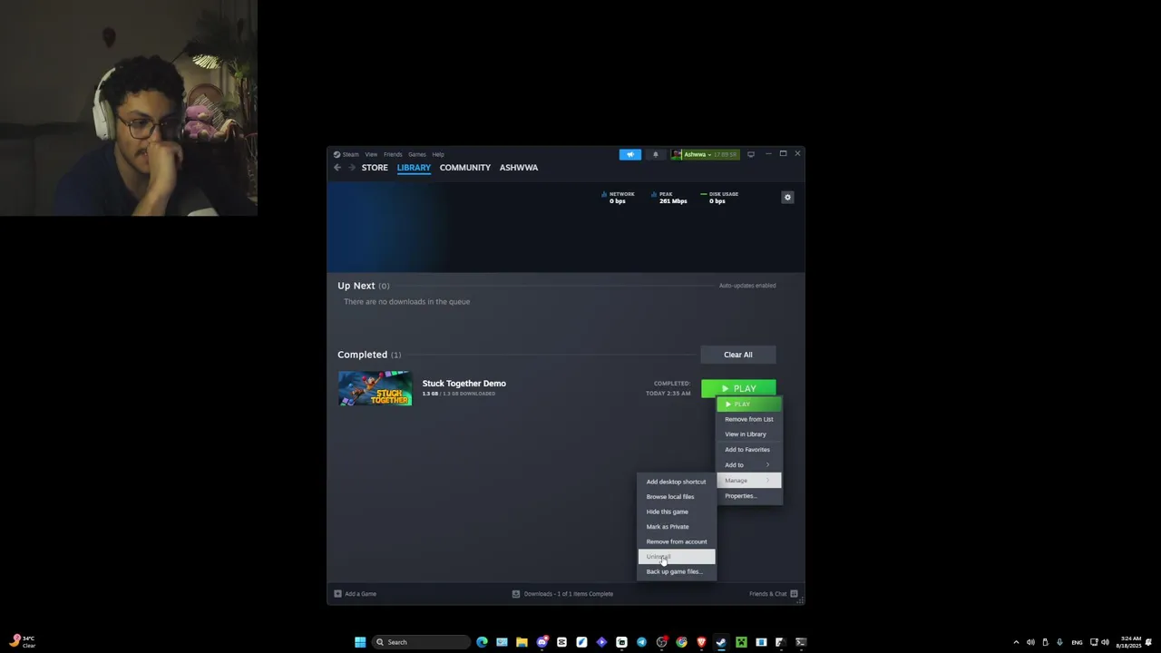This screenshot has height=653, width=1161.
Task: Select Uninstall in the Manage submenu
Action: (677, 557)
